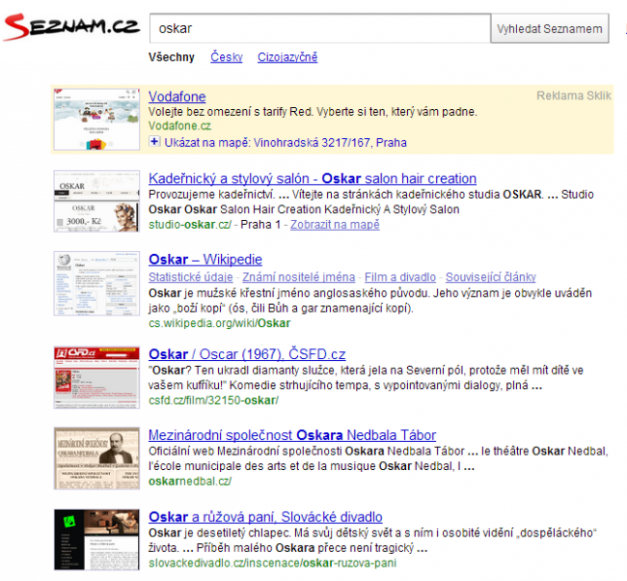Image resolution: width=627 pixels, height=581 pixels.
Task: Jump to Související články sitelink
Action: coord(491,277)
